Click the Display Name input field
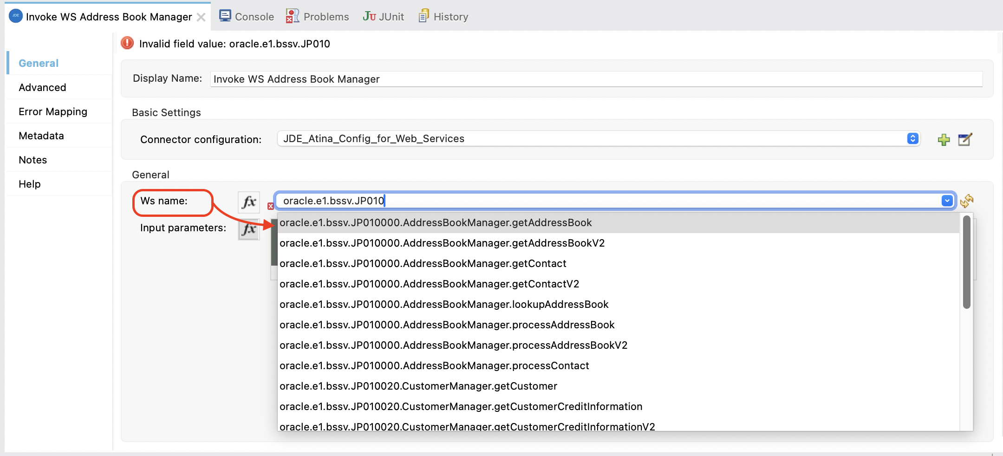This screenshot has height=456, width=1003. pos(596,79)
